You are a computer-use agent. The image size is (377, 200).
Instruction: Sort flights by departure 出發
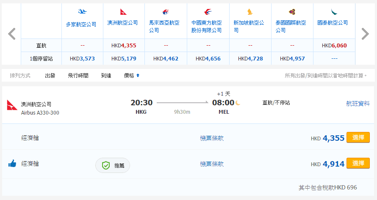click(x=50, y=76)
